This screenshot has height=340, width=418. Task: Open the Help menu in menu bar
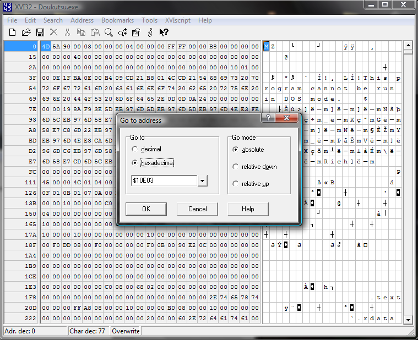205,20
